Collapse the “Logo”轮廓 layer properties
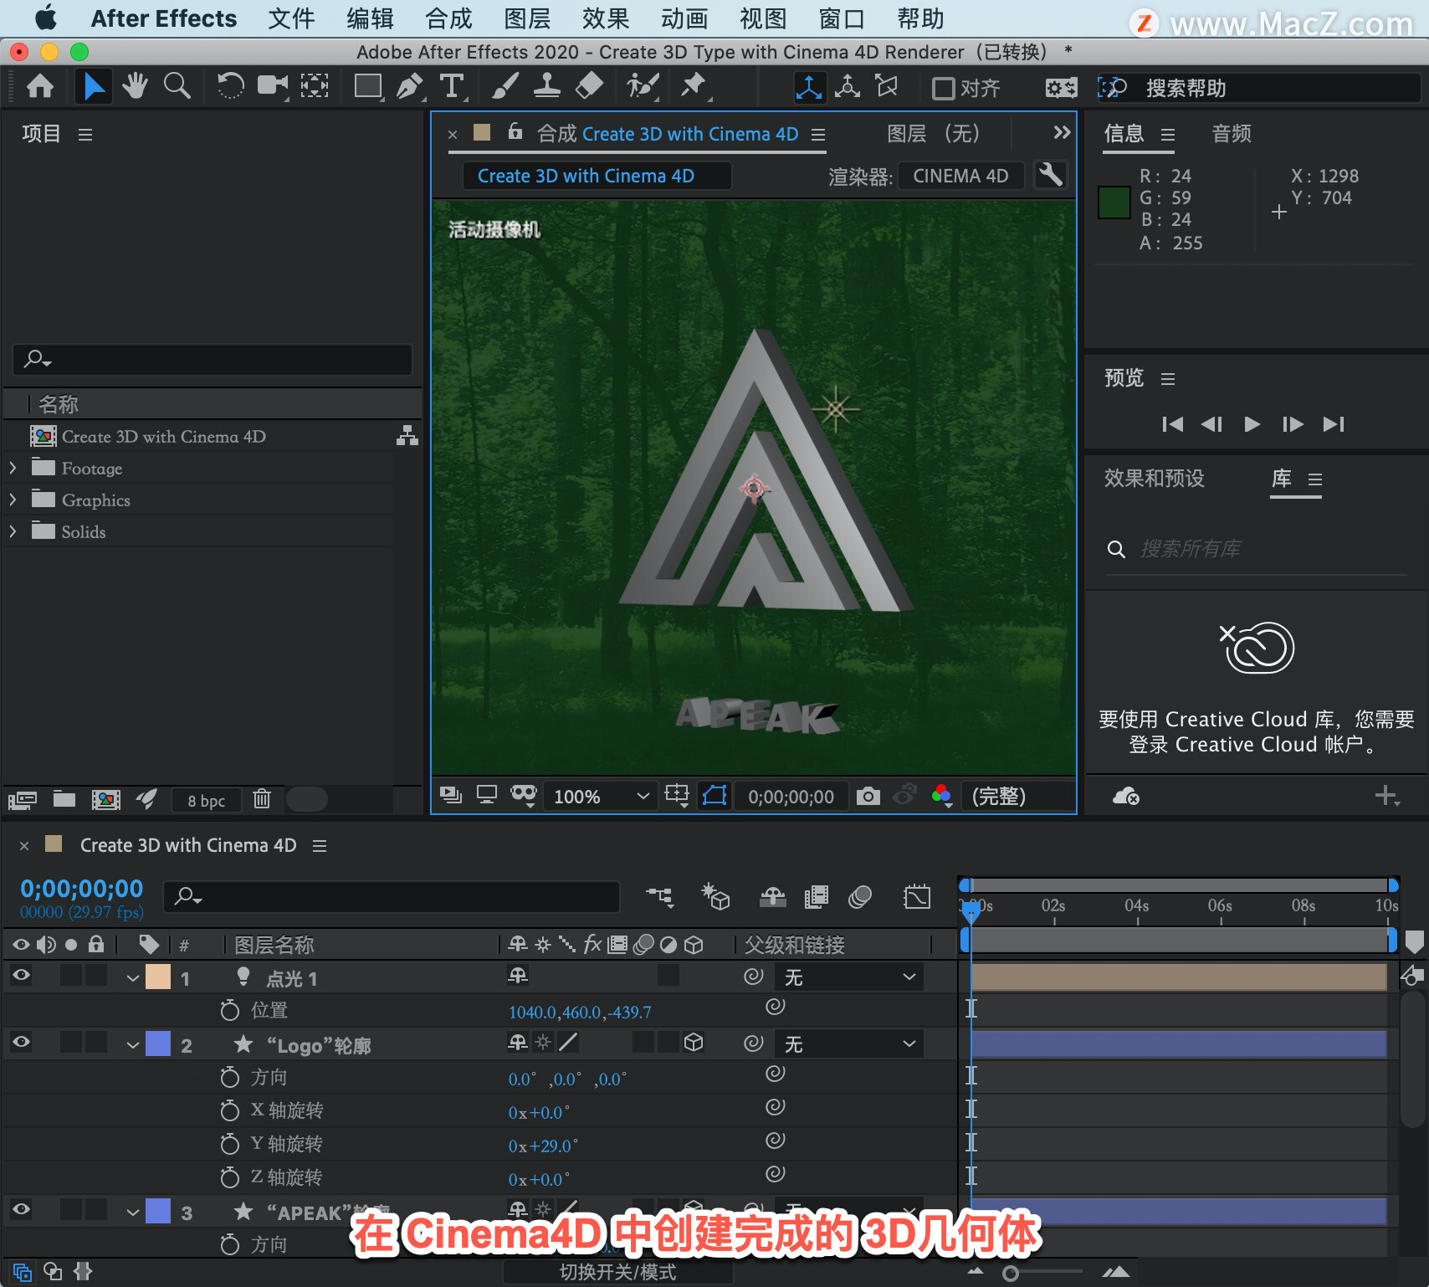Image resolution: width=1429 pixels, height=1287 pixels. point(132,1045)
